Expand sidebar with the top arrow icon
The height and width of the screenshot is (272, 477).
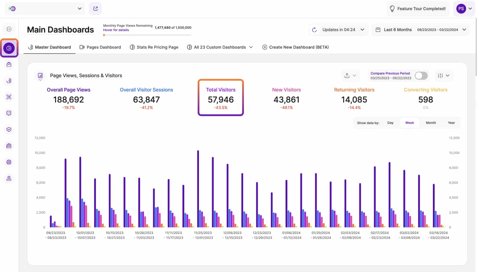pyautogui.click(x=9, y=29)
